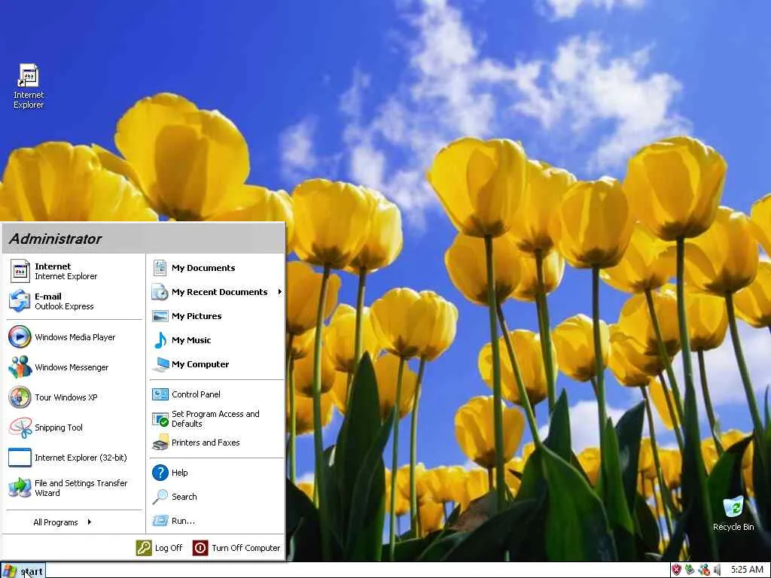
Task: Open Search from the Start menu
Action: (x=216, y=497)
